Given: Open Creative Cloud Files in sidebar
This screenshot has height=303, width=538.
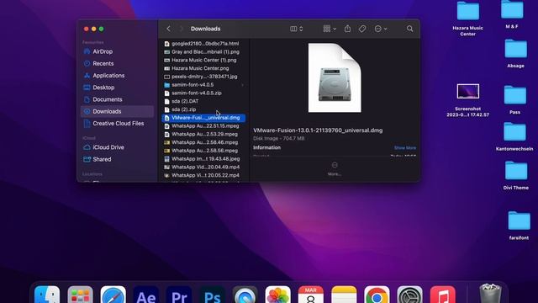Looking at the screenshot, I should point(117,124).
